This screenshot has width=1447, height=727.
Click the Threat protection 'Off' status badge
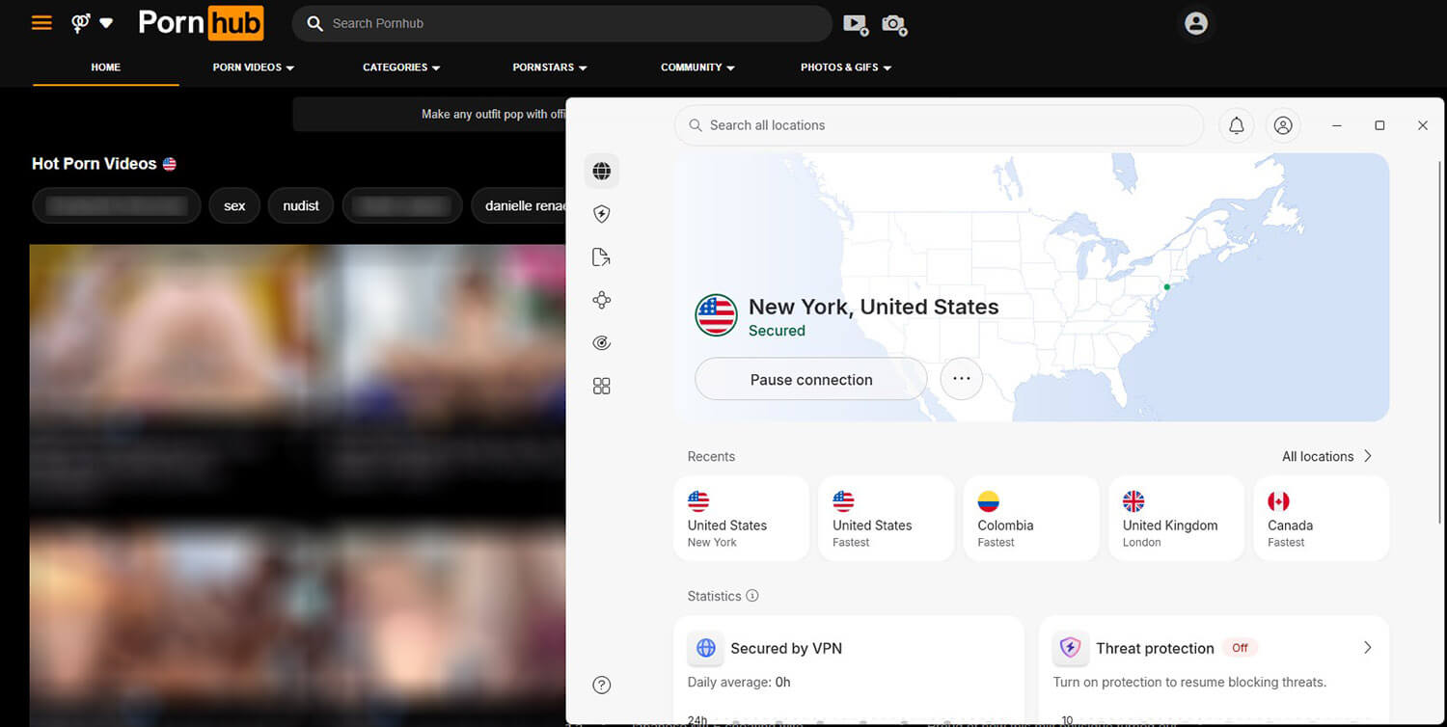1241,648
